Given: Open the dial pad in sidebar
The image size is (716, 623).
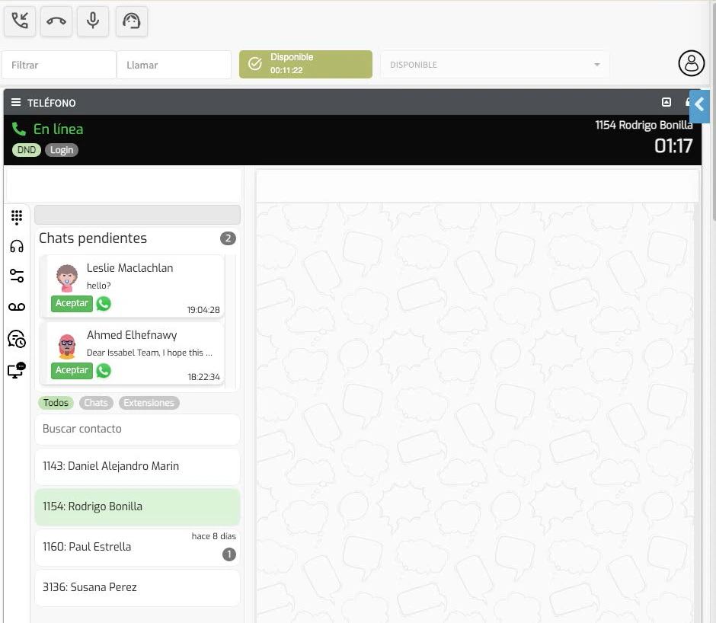Looking at the screenshot, I should [17, 218].
